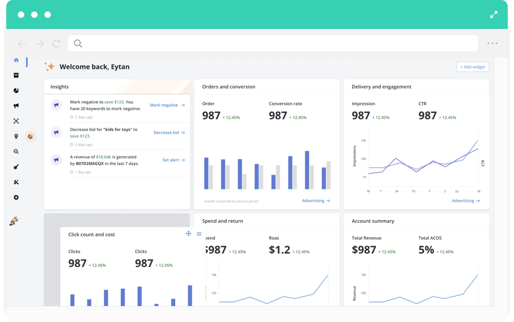This screenshot has height=322, width=514.
Task: Click the megaphone advertising sidebar icon
Action: tap(16, 105)
